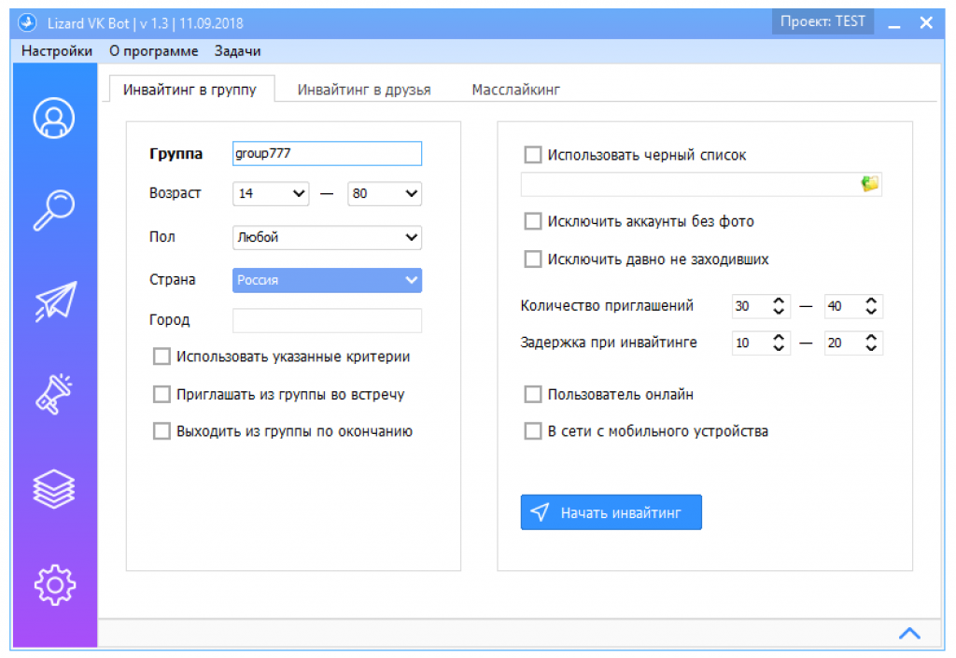Open the search magnifier sidebar icon
Image resolution: width=956 pixels, height=658 pixels.
click(54, 210)
